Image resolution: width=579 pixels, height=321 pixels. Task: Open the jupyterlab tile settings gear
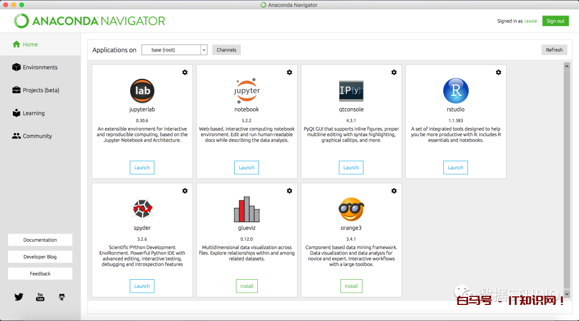pyautogui.click(x=185, y=72)
